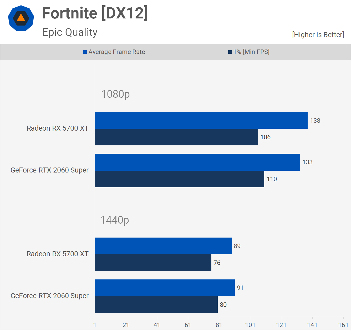Screen dimensions: 351x330
Task: Click the 1440p GeForce 1% min FPS bar
Action: tap(156, 304)
